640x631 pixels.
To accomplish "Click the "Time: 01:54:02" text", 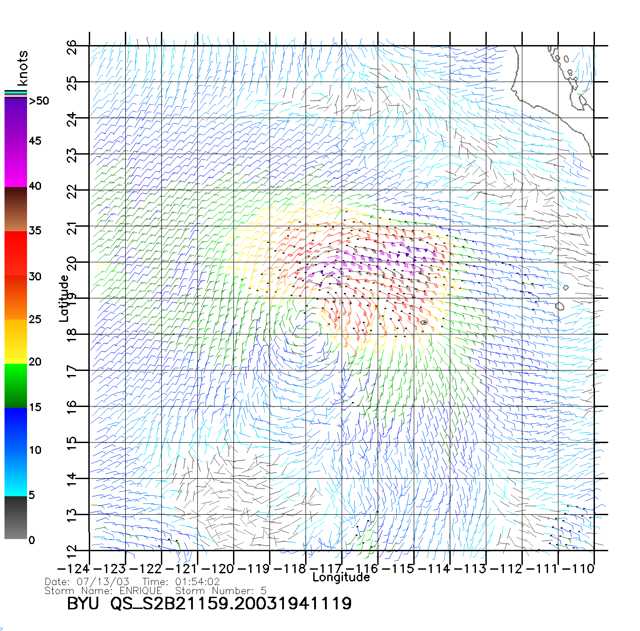I will point(181,582).
